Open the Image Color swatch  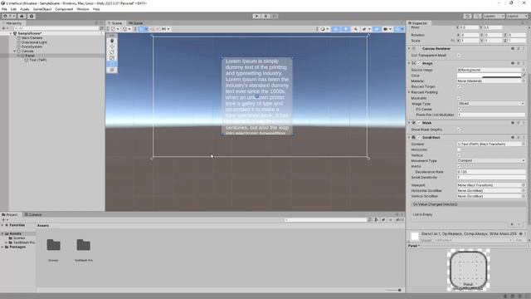(x=489, y=76)
